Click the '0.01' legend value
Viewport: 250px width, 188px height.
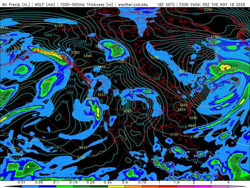[22, 182]
